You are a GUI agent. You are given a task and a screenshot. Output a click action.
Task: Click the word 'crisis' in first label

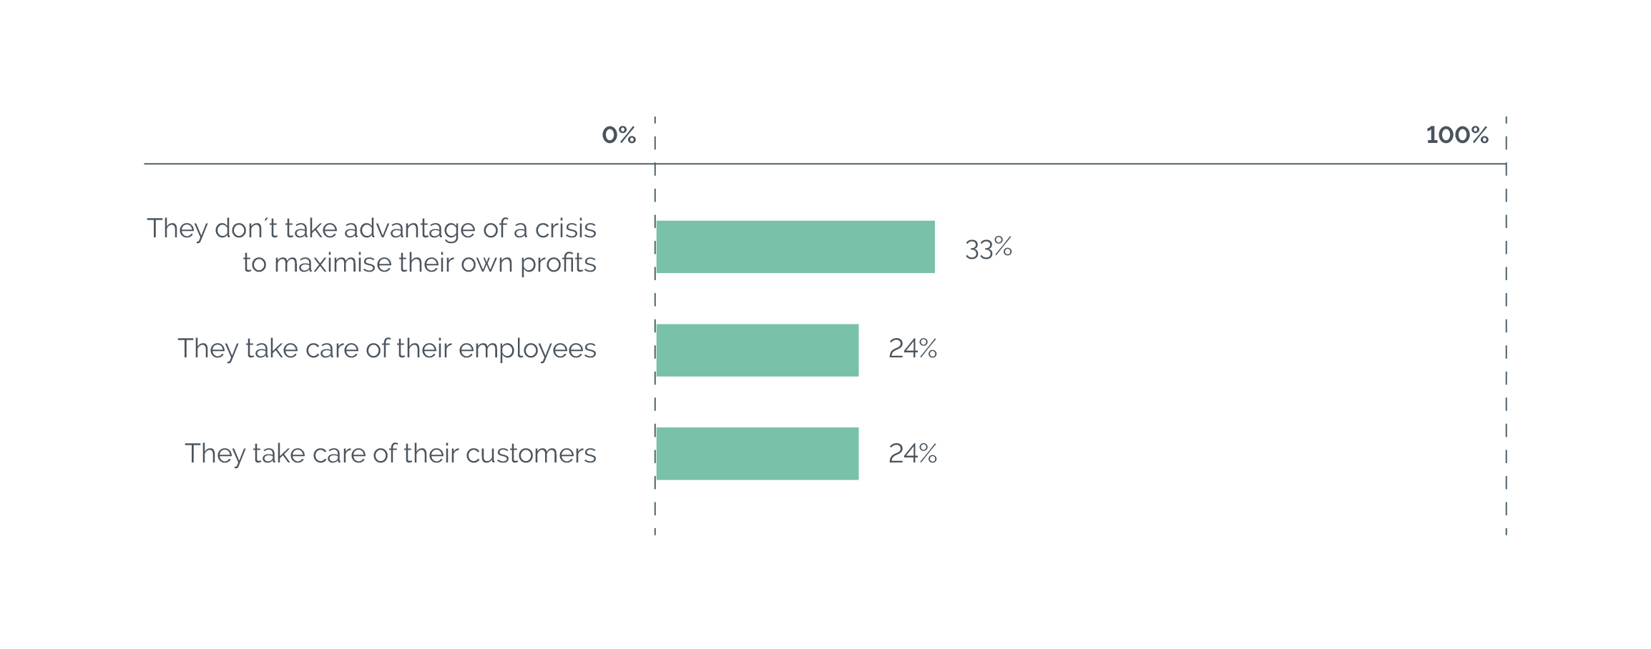(x=565, y=229)
